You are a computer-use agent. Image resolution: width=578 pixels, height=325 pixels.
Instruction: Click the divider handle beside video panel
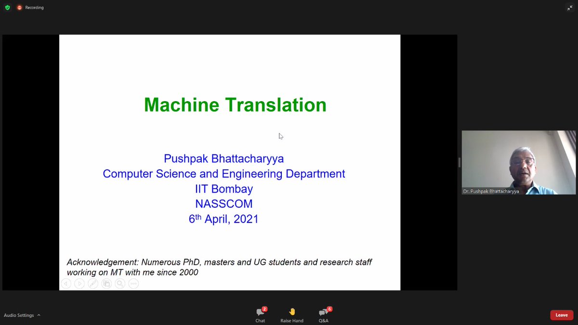point(459,162)
